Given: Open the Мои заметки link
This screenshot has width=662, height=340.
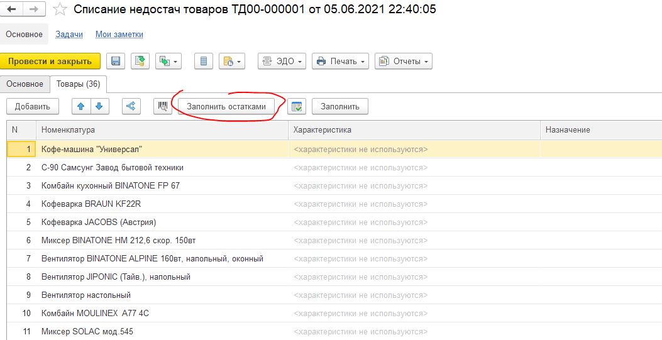Looking at the screenshot, I should pyautogui.click(x=119, y=35).
